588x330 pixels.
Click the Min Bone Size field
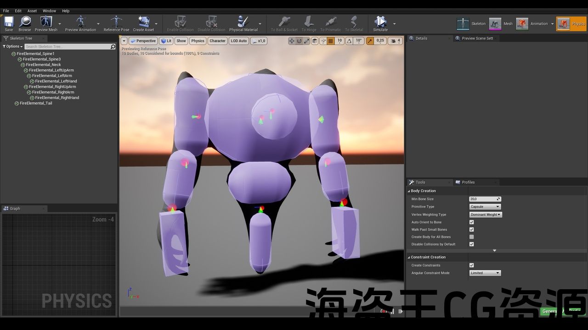[482, 199]
